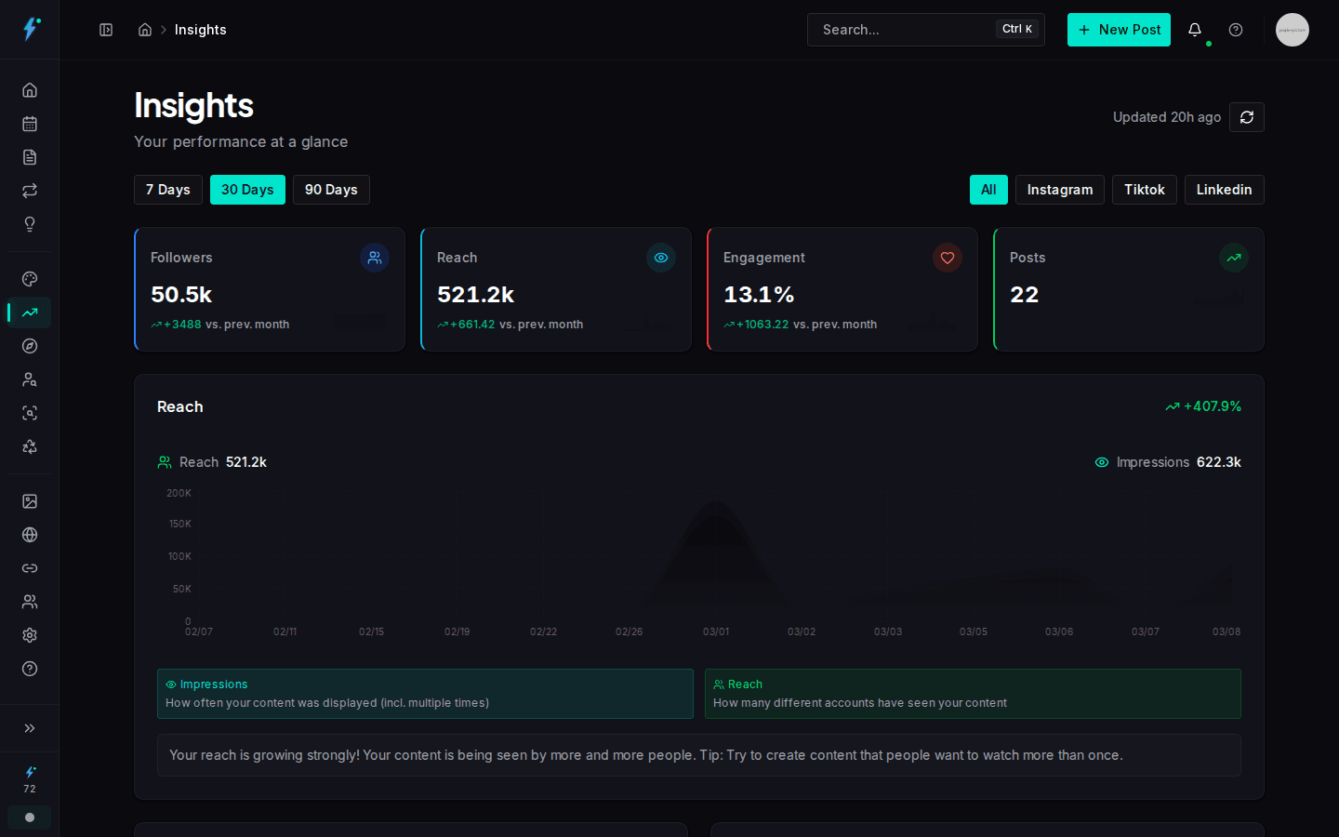This screenshot has width=1339, height=837.
Task: Select the compass Explore icon in sidebar
Action: tap(29, 346)
